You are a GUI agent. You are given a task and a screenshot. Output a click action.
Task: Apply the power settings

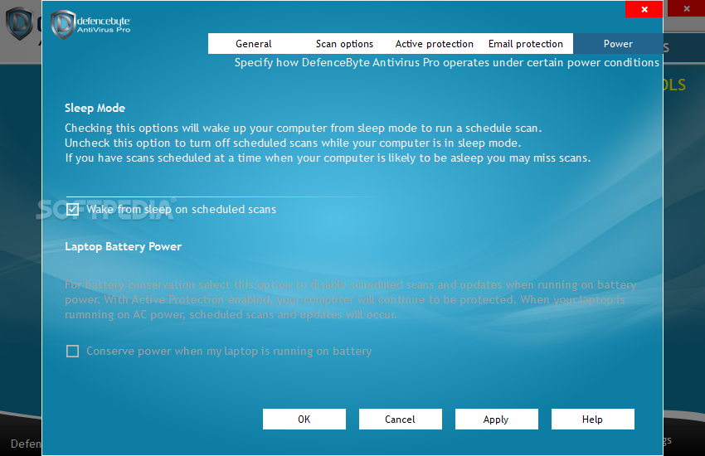pos(496,420)
